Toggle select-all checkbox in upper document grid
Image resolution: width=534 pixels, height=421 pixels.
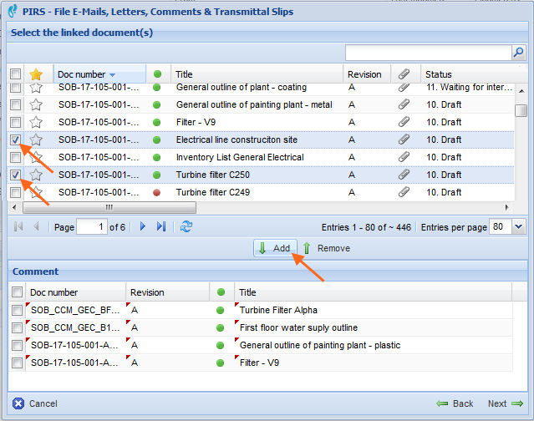pos(15,74)
